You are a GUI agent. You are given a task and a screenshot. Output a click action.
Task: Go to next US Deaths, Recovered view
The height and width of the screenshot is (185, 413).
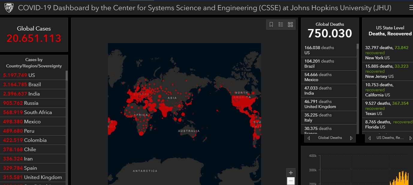410,138
